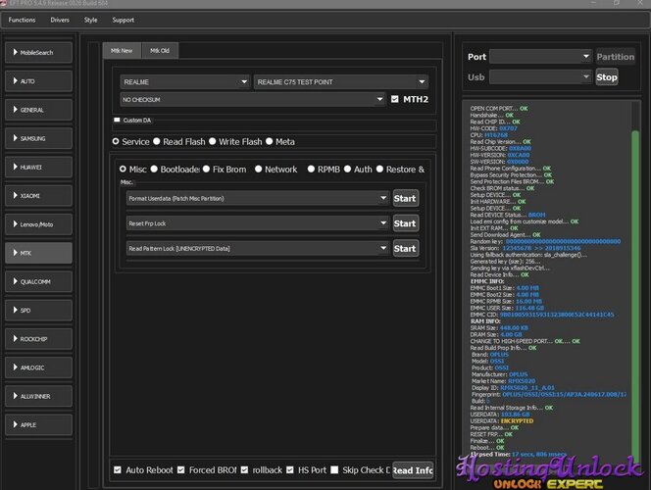Click the 'RESET FRP... OK' log line
This screenshot has height=490, width=651.
pos(491,434)
